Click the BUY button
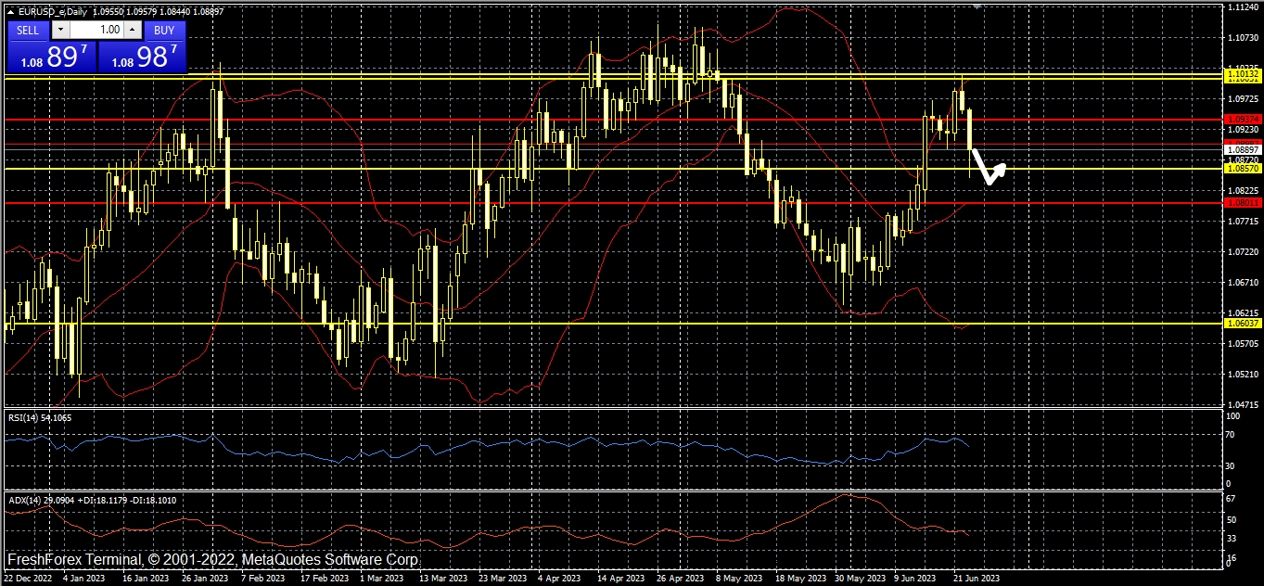The height and width of the screenshot is (586, 1264). [x=163, y=30]
